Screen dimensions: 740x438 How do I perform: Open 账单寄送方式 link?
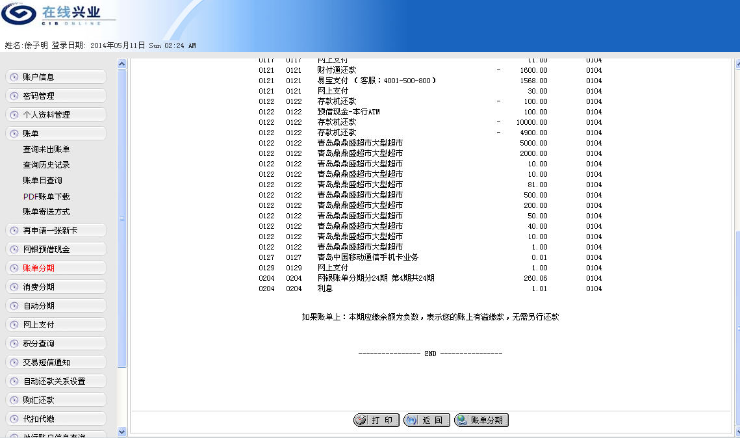coord(46,211)
